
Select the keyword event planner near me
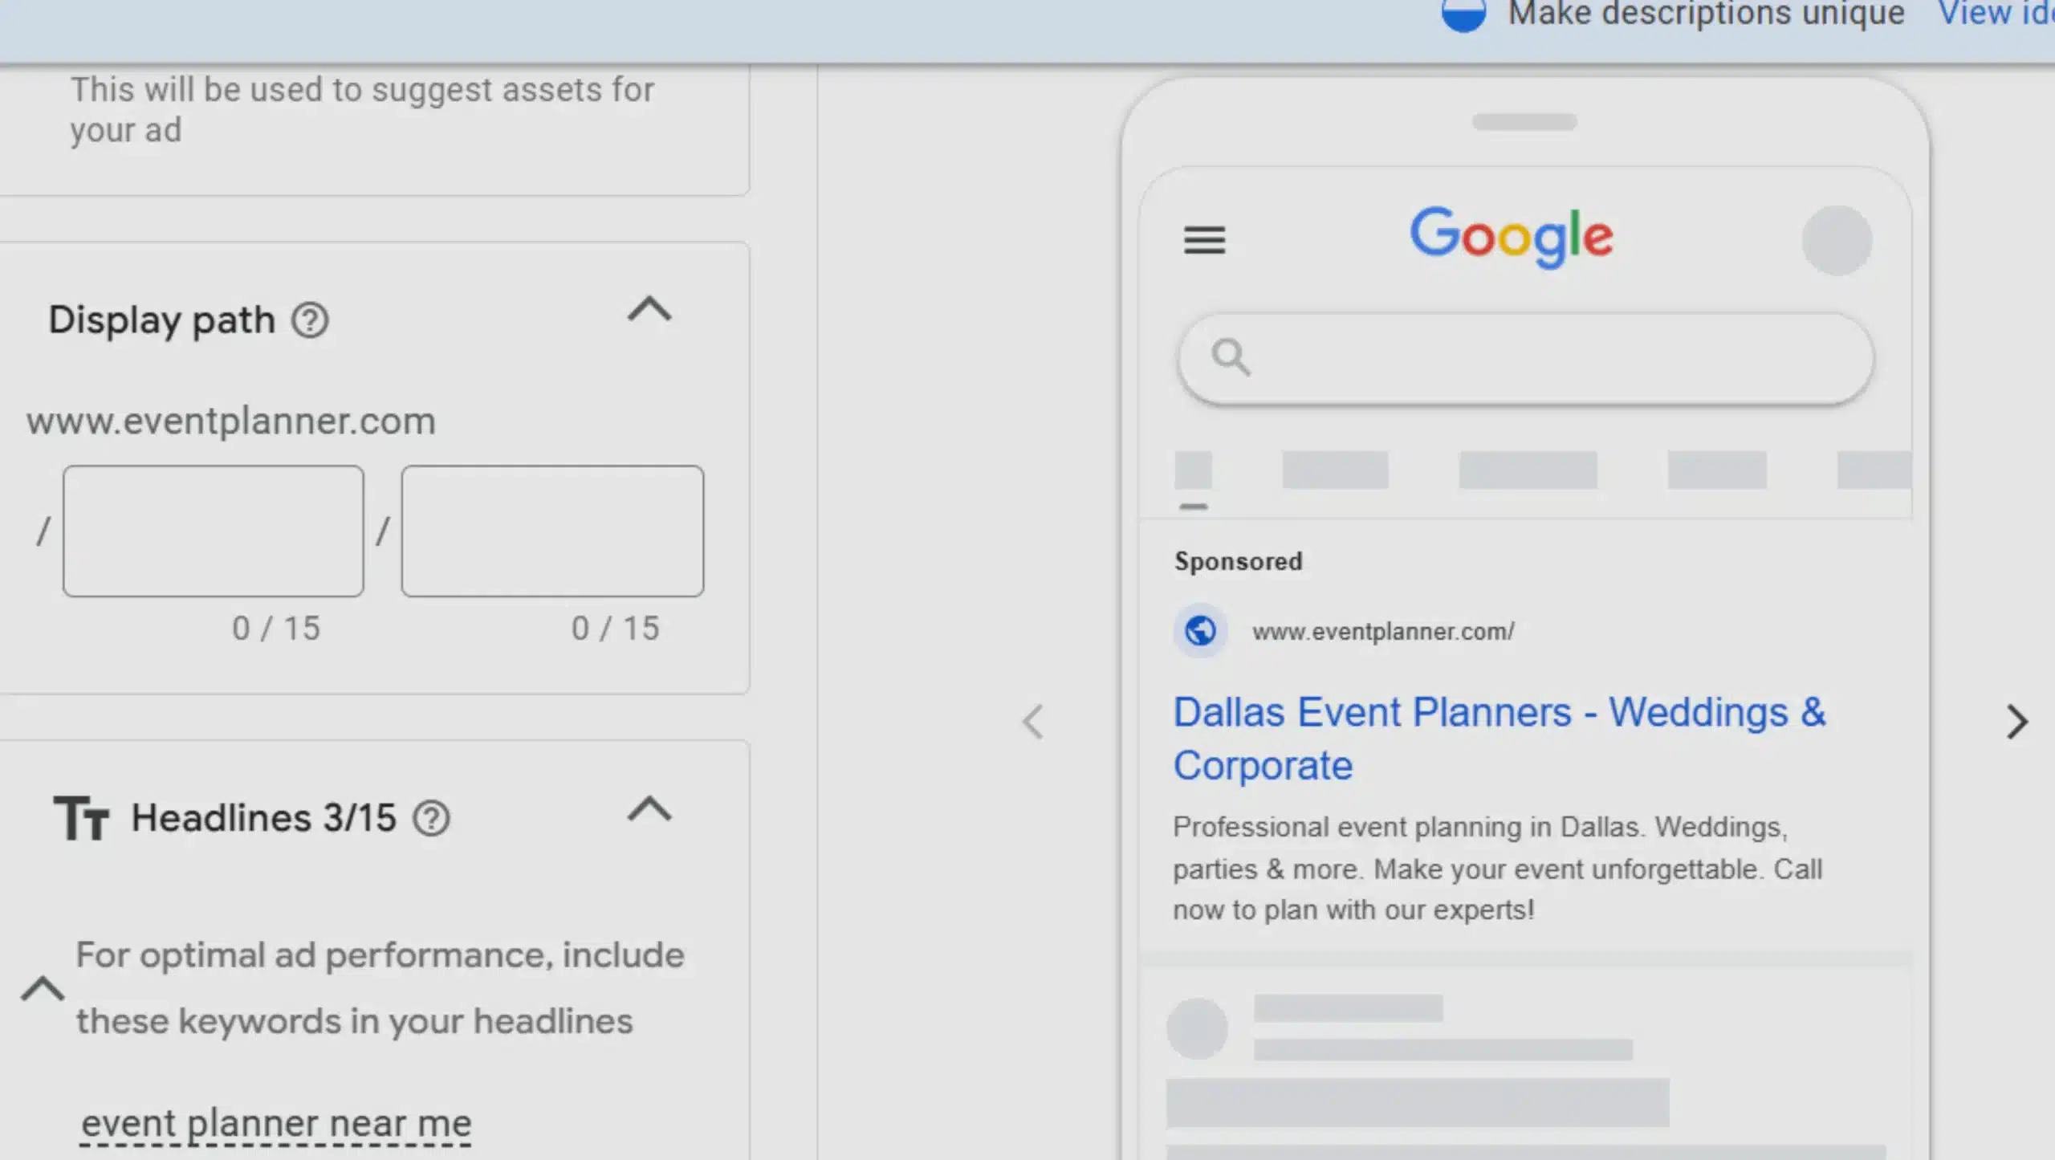tap(276, 1123)
